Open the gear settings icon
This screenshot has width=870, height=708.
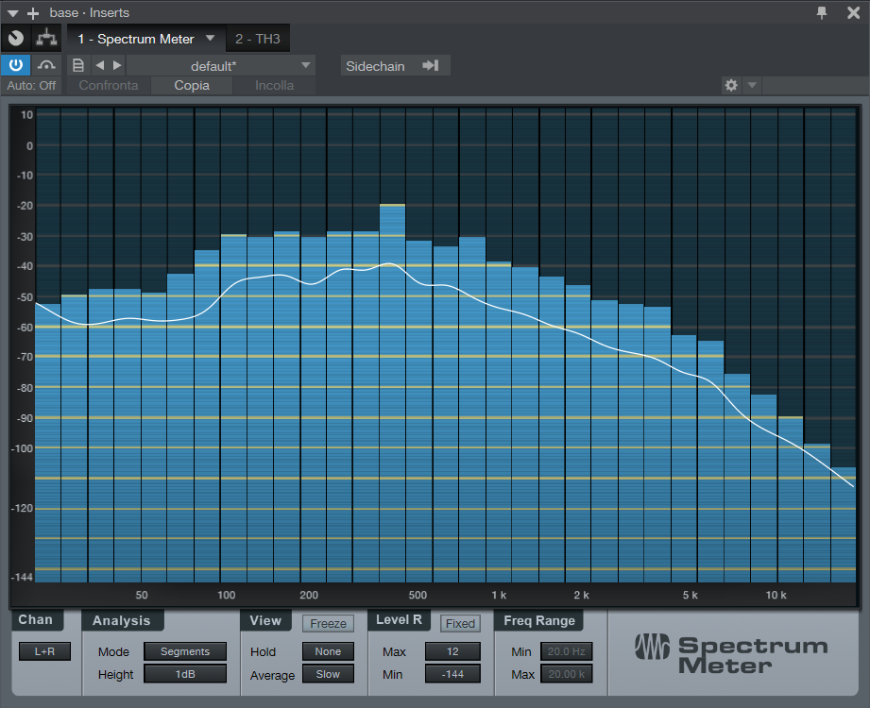coord(730,85)
